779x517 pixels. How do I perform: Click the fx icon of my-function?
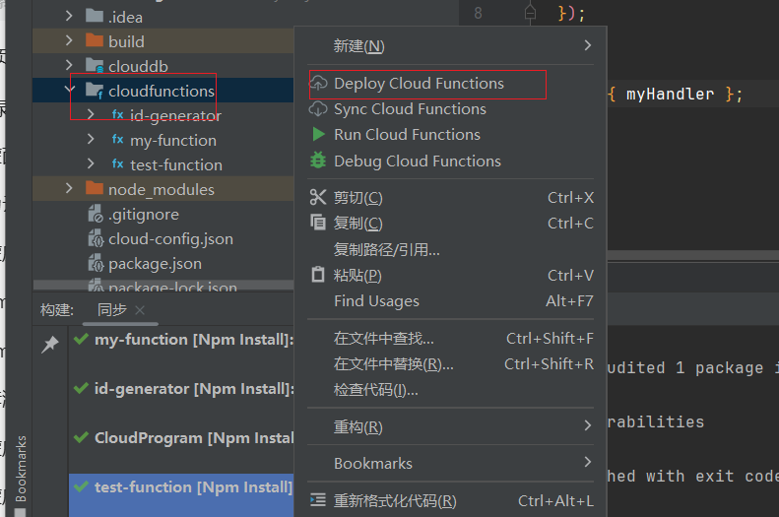coord(118,139)
